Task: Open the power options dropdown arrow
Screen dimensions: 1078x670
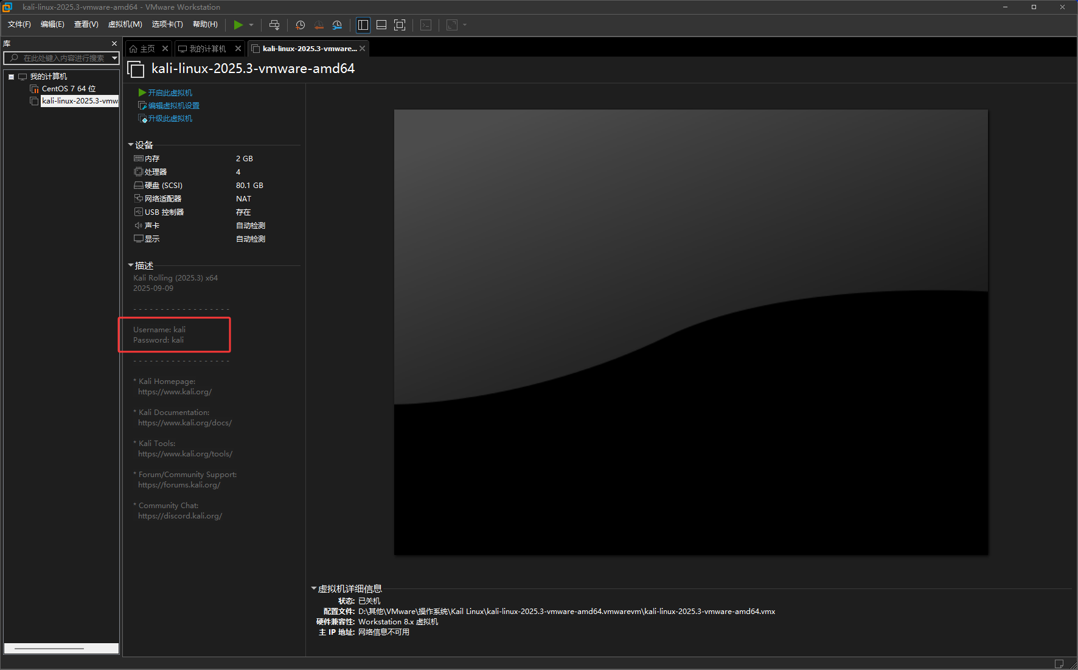Action: click(251, 25)
